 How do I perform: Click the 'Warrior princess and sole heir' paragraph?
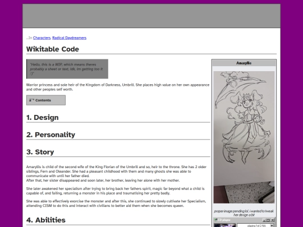[118, 87]
